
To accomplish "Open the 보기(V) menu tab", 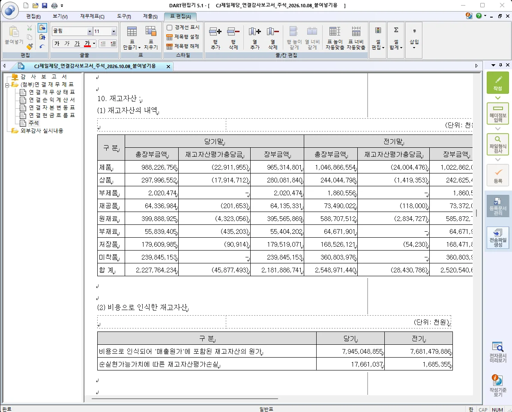I will [x=60, y=16].
